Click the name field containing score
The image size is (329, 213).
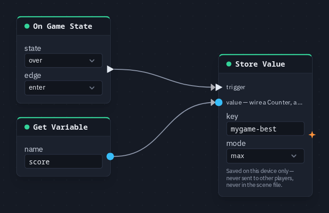click(64, 161)
